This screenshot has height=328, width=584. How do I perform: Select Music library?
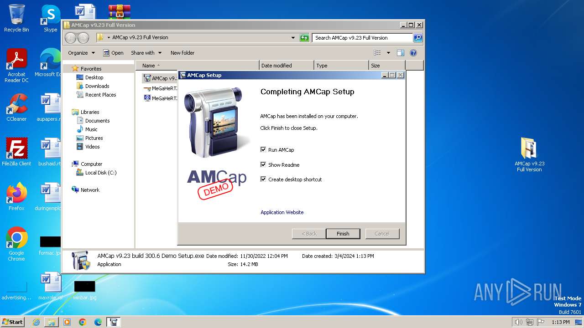coord(91,129)
